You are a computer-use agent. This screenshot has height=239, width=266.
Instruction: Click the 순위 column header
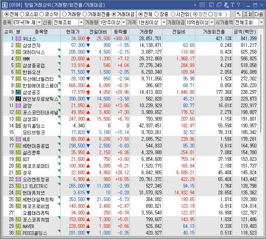[9, 32]
